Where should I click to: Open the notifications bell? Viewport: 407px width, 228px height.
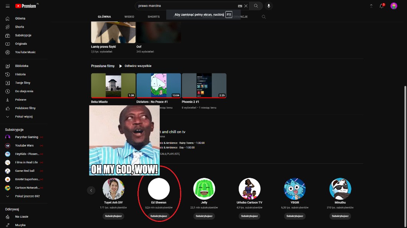click(382, 6)
